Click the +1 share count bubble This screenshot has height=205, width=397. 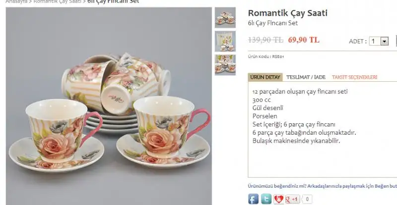point(307,199)
